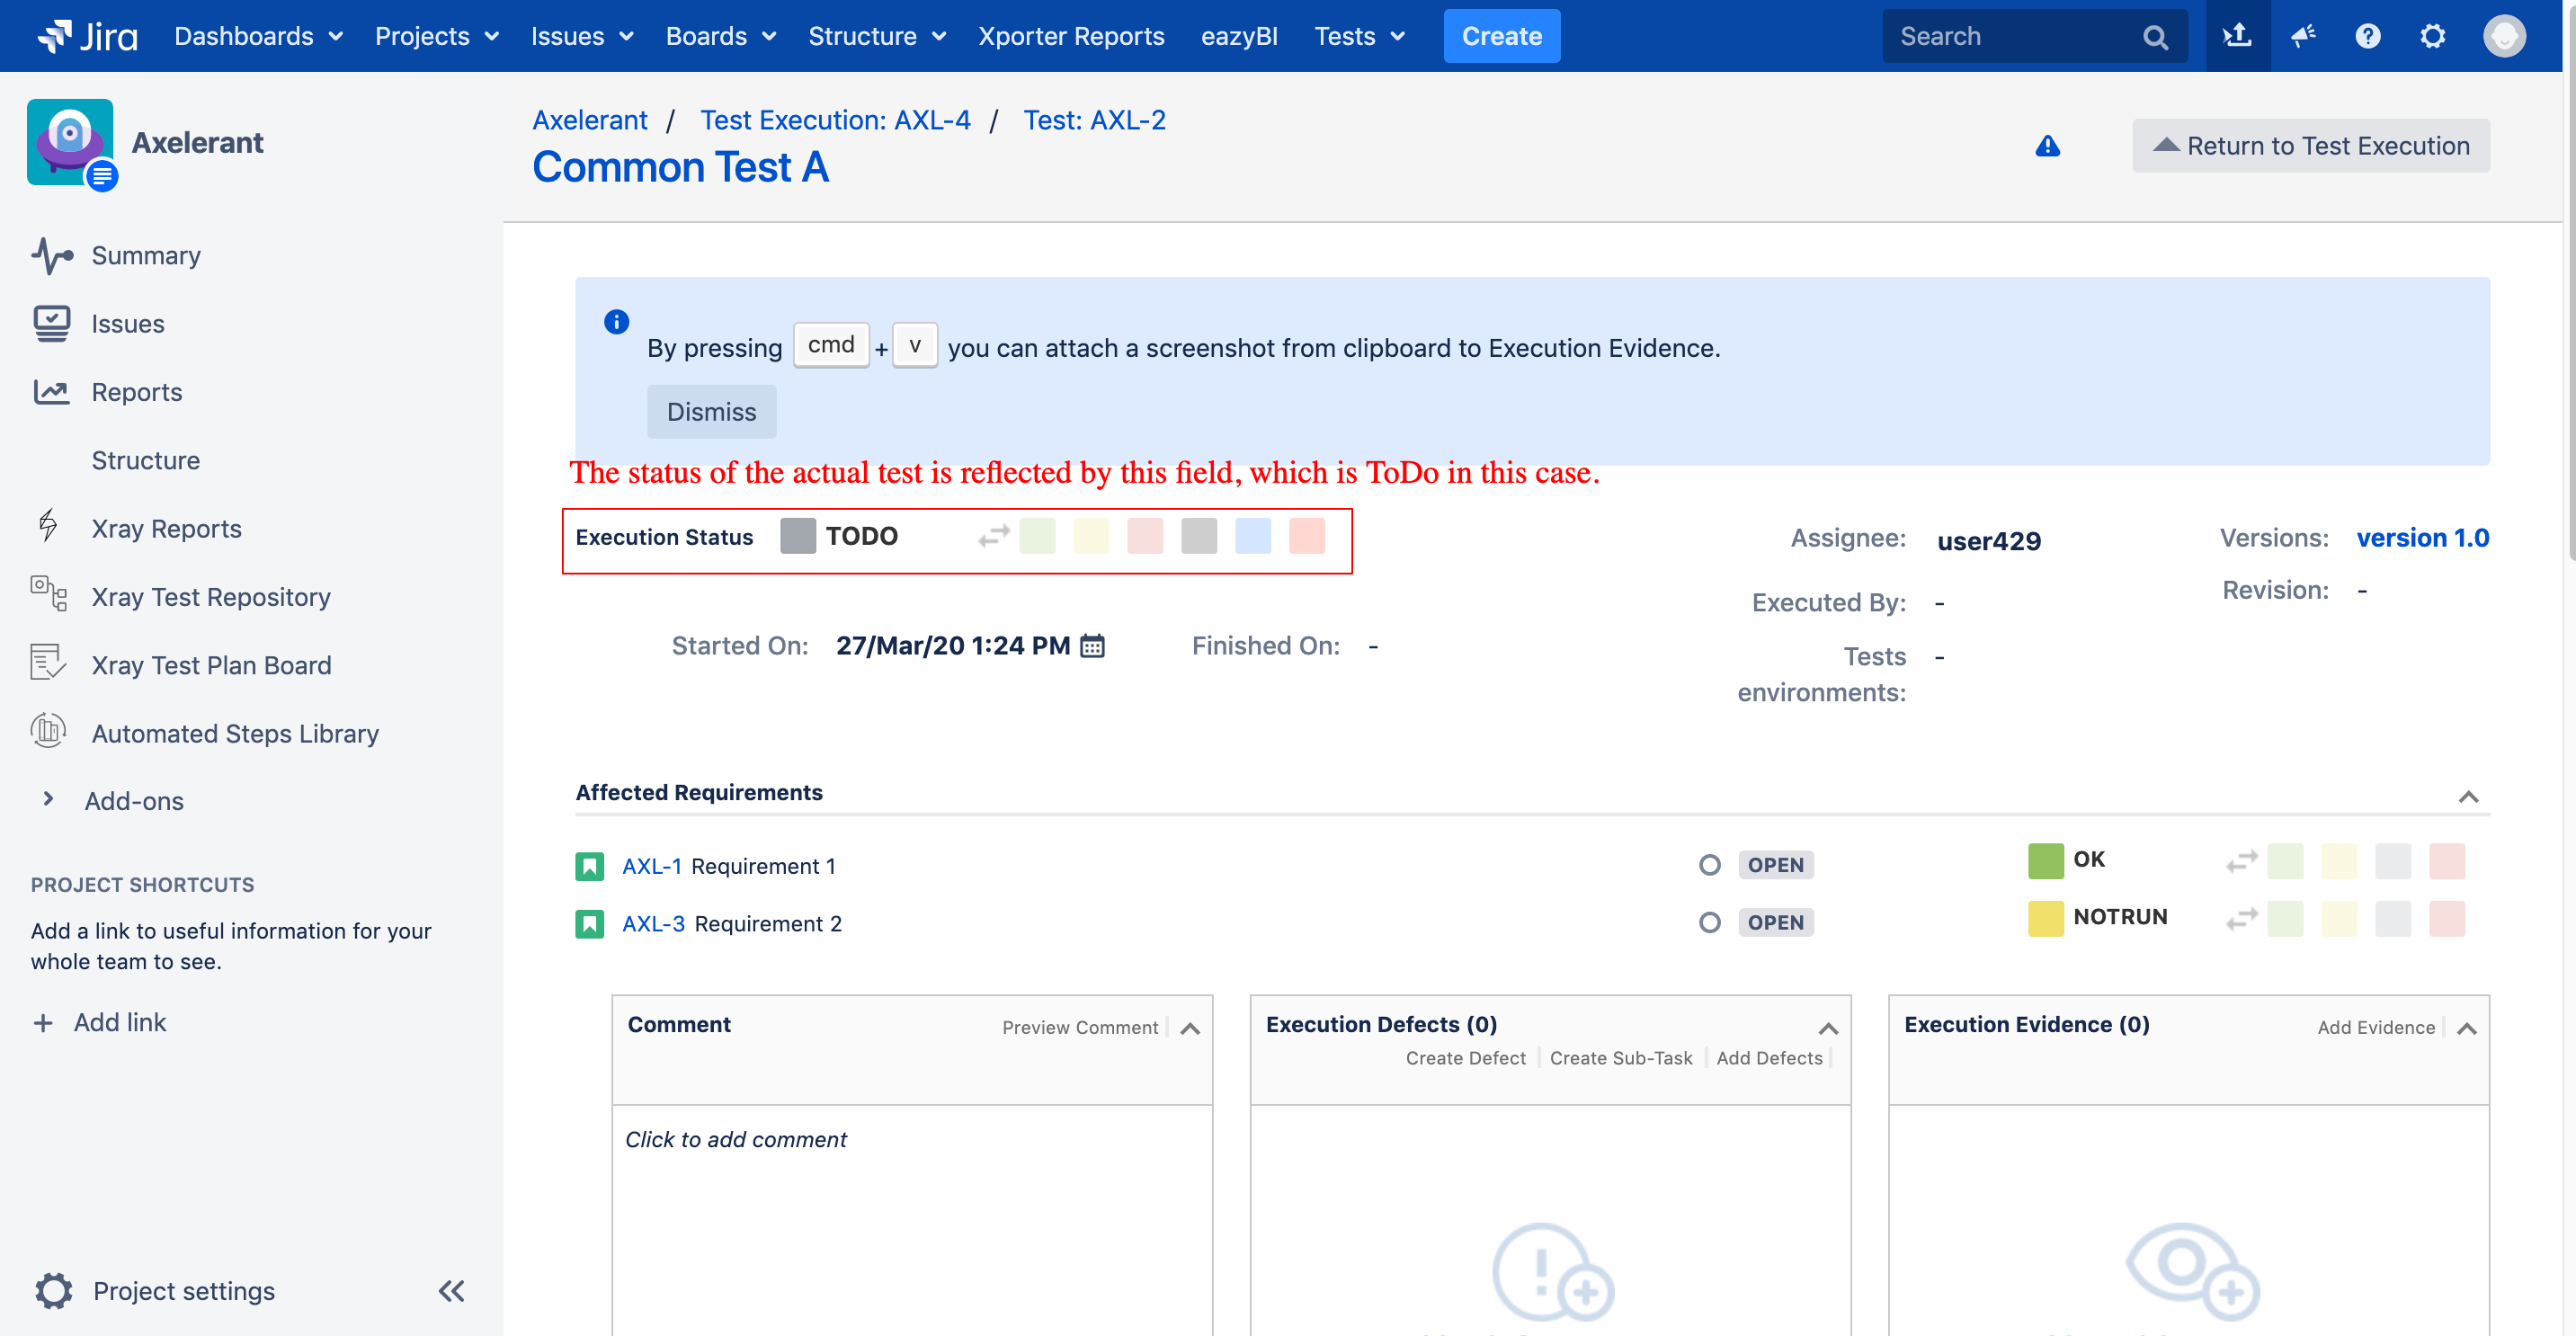This screenshot has width=2576, height=1336.
Task: Click the Project settings gear icon
Action: point(54,1290)
